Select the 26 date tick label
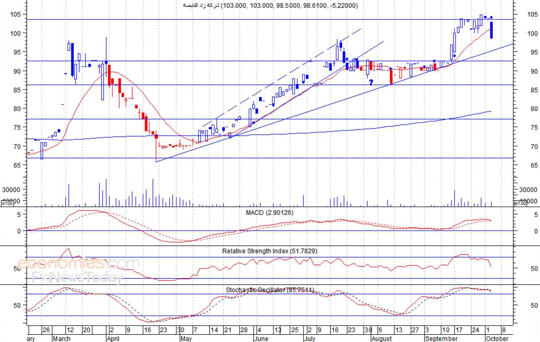This screenshot has height=342, width=540. coord(46,330)
